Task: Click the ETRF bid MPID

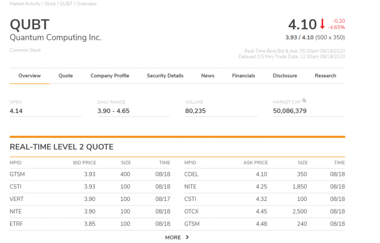Action: coord(16,224)
